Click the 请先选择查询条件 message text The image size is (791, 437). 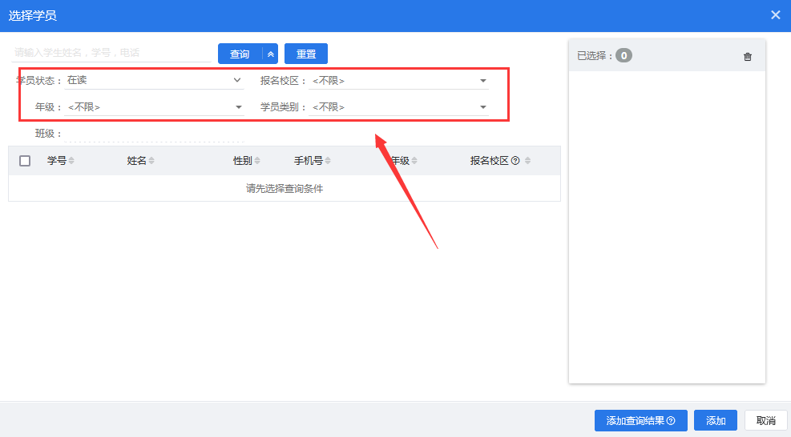point(285,189)
